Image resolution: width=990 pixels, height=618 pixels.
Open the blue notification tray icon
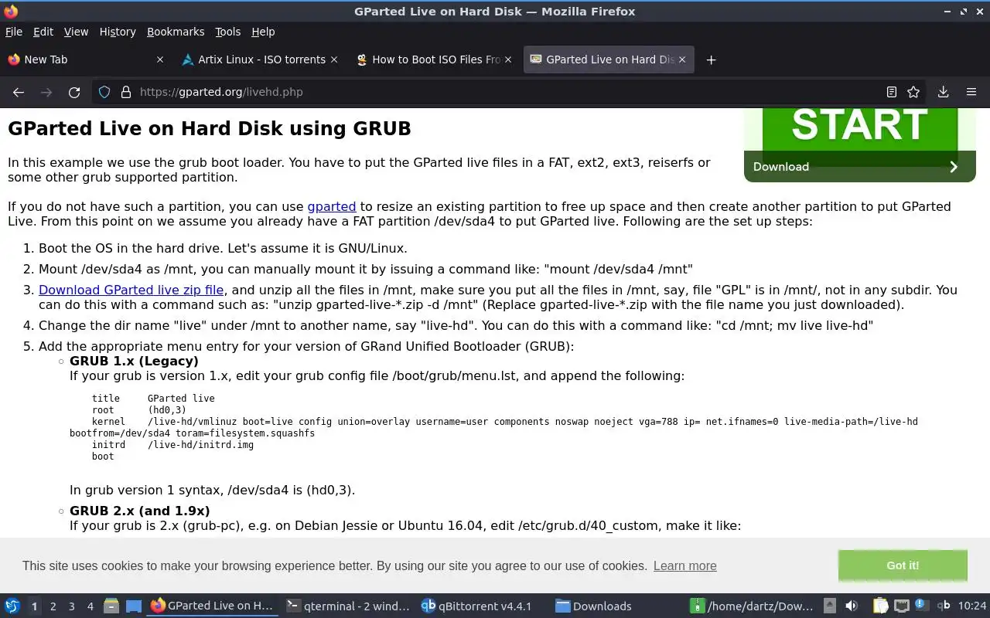point(922,605)
